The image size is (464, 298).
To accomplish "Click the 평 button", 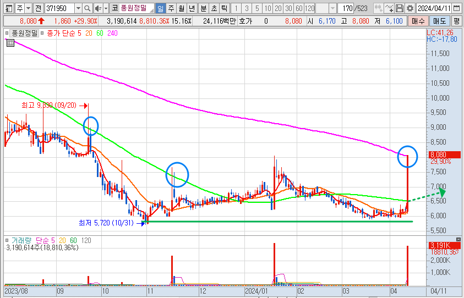I will 457,21.
